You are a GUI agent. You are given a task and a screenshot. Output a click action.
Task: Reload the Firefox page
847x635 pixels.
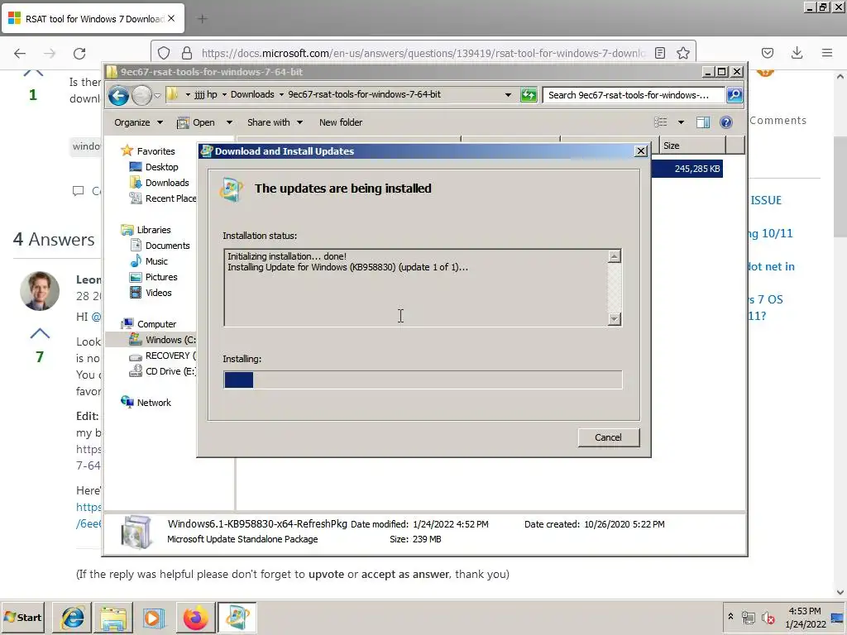(x=79, y=53)
